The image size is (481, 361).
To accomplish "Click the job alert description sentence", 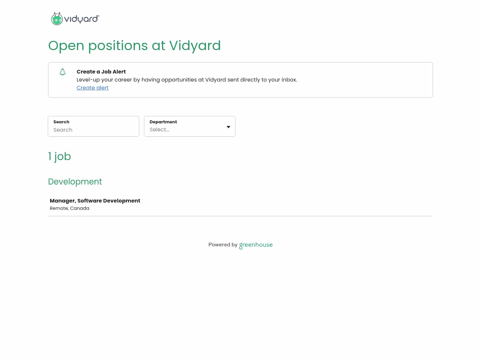I will coord(187,80).
